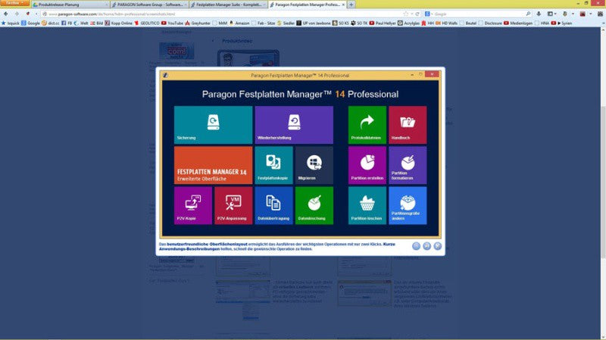This screenshot has height=340, width=606.
Task: Click the Google search field
Action: pos(479,14)
